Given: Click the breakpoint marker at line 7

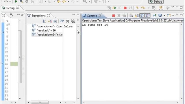Looking at the screenshot, I should [3, 32].
